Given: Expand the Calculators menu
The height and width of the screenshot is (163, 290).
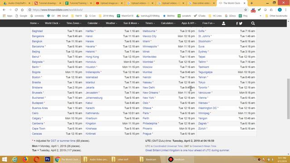Looking at the screenshot, I should pyautogui.click(x=168, y=23).
